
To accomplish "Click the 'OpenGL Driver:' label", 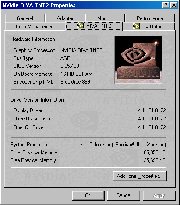I will point(30,127).
